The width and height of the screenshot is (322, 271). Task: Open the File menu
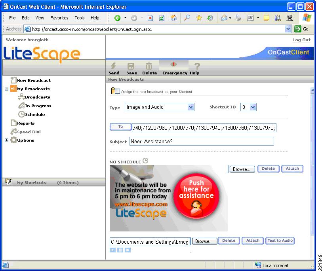pos(12,18)
